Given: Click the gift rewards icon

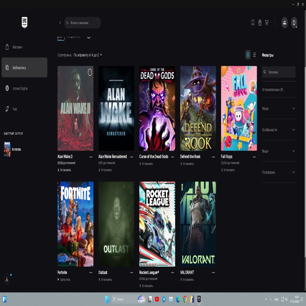Looking at the screenshot, I should (x=260, y=23).
